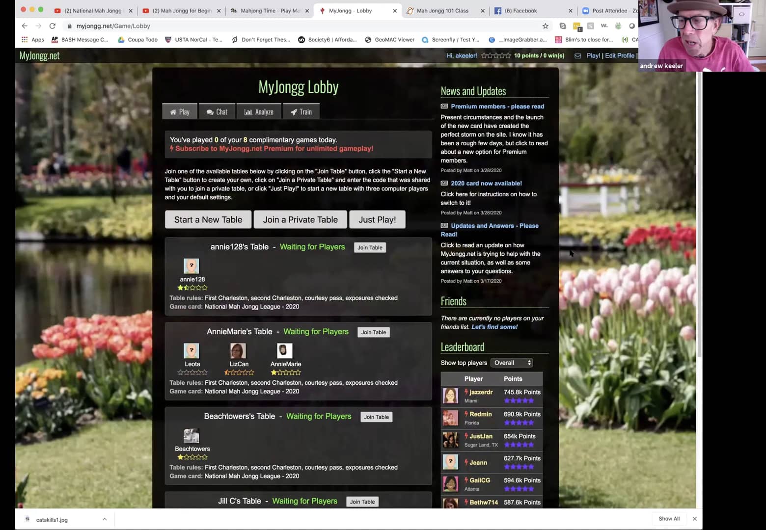Viewport: 766px width, 530px height.
Task: Click the mail envelope icon in site header
Action: [577, 56]
